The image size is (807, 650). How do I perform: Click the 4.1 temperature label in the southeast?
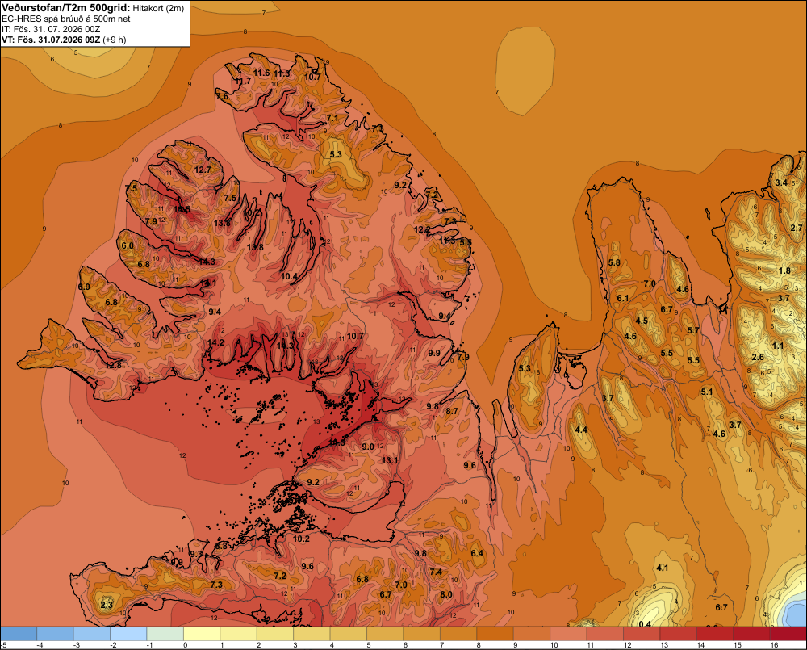pyautogui.click(x=663, y=568)
